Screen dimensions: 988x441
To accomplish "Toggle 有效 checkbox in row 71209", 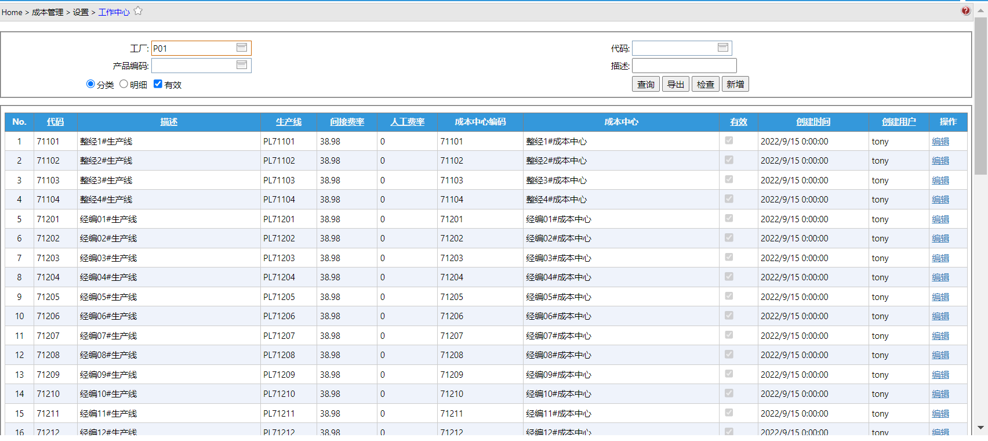I will pyautogui.click(x=729, y=374).
